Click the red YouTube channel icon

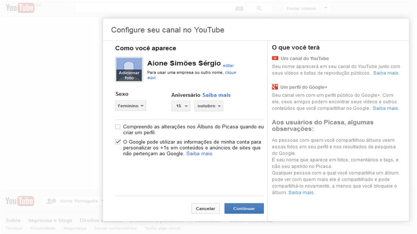pyautogui.click(x=275, y=58)
